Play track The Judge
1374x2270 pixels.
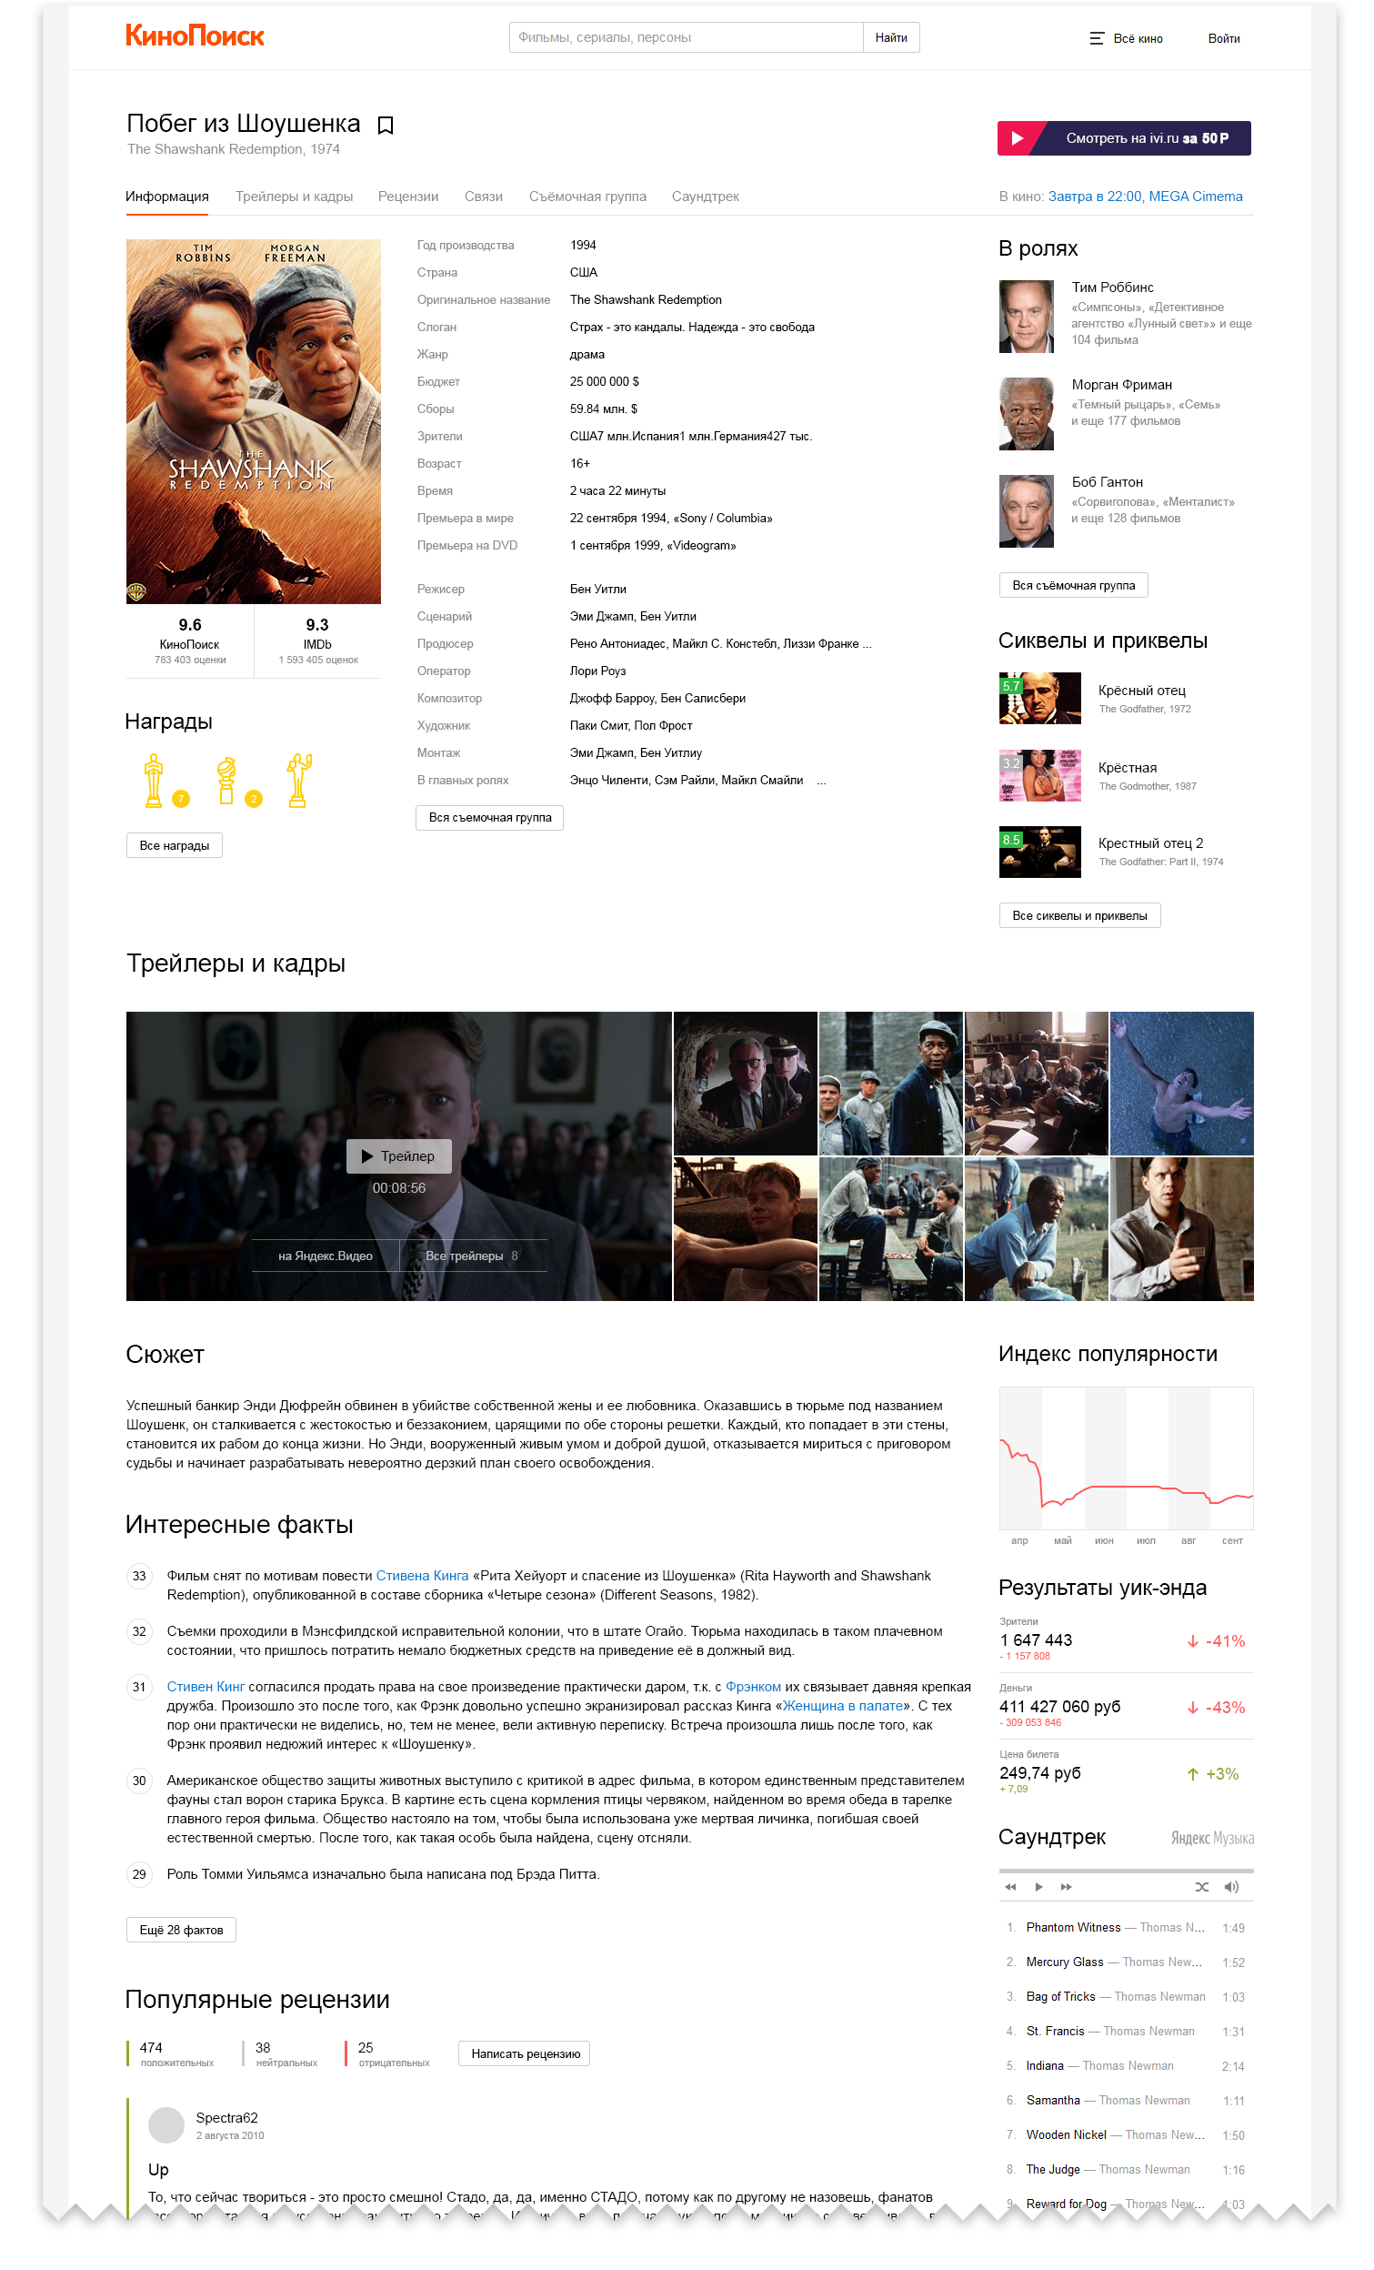click(1127, 2170)
